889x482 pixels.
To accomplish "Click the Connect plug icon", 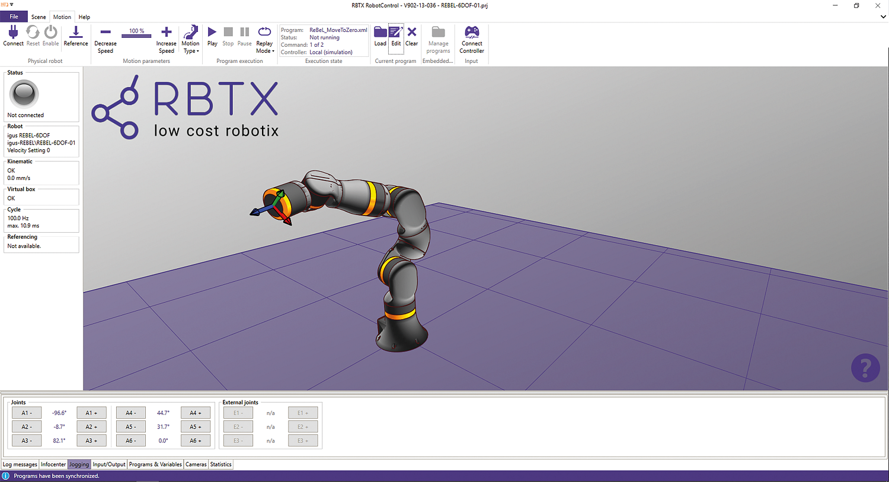I will click(x=13, y=32).
